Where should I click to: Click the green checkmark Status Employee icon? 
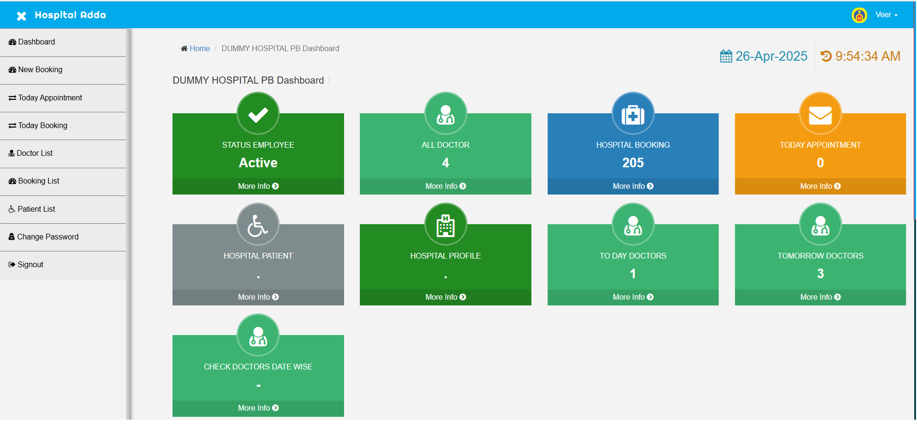point(258,114)
